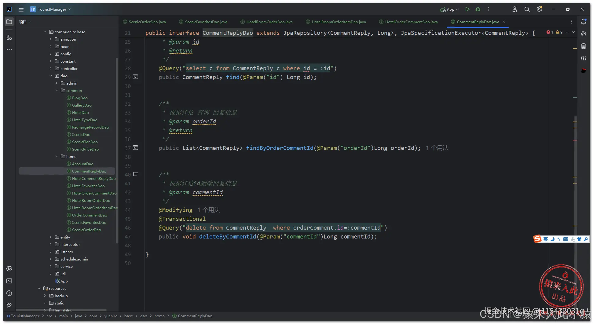Click the '1 个用法' usages hint on line 37
This screenshot has height=324, width=593.
[x=437, y=148]
